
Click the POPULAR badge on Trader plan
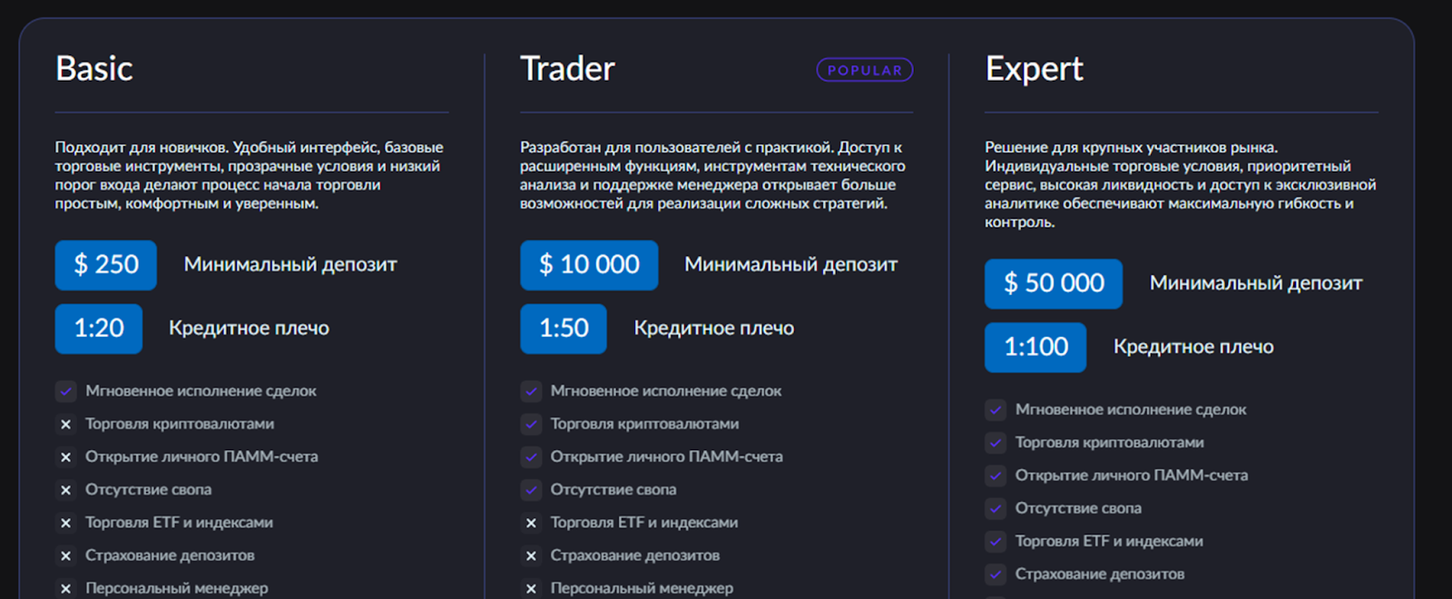[x=864, y=70]
